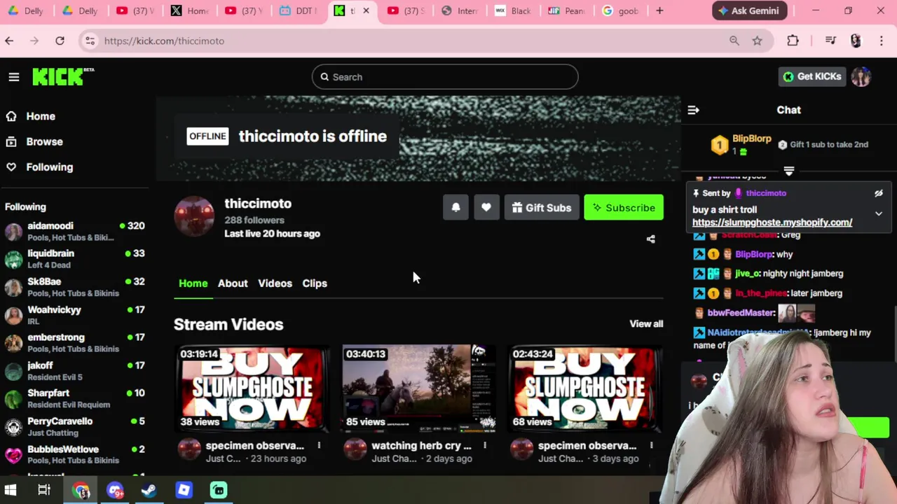Click the share channel icon
The height and width of the screenshot is (504, 897).
(650, 239)
